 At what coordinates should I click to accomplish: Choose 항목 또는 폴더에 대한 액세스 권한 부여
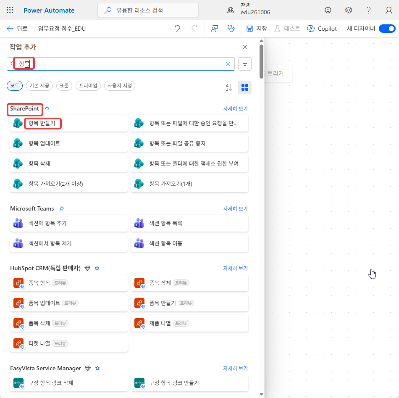[189, 163]
